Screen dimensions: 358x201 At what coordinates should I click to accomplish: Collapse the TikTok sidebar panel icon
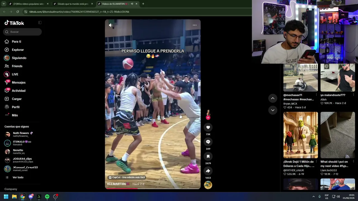pos(40,23)
